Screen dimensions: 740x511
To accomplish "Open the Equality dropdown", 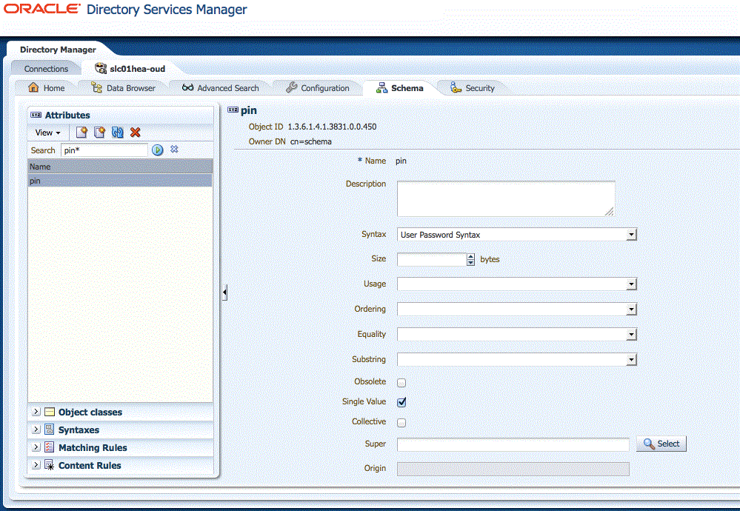I will coord(631,335).
